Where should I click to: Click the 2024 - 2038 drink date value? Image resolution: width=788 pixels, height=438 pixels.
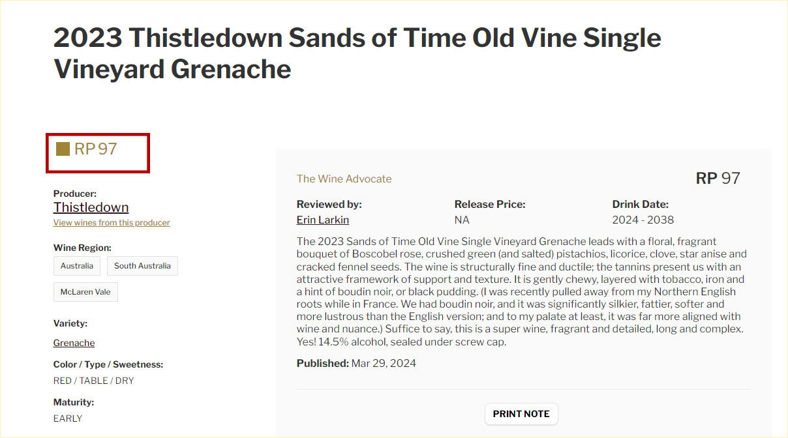point(643,220)
